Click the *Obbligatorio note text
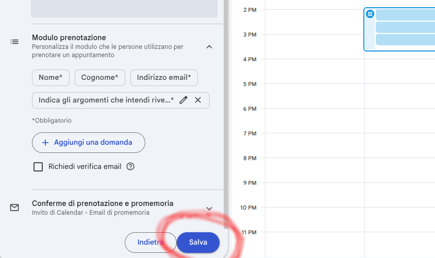Image resolution: width=435 pixels, height=258 pixels. click(52, 121)
